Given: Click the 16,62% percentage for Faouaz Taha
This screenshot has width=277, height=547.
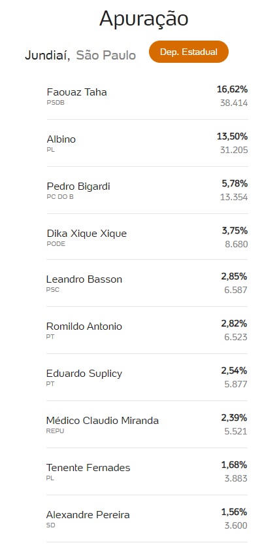Looking at the screenshot, I should (232, 90).
